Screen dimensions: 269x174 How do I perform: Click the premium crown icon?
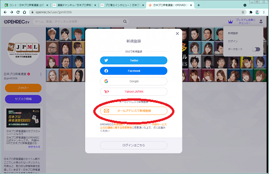tap(230, 21)
